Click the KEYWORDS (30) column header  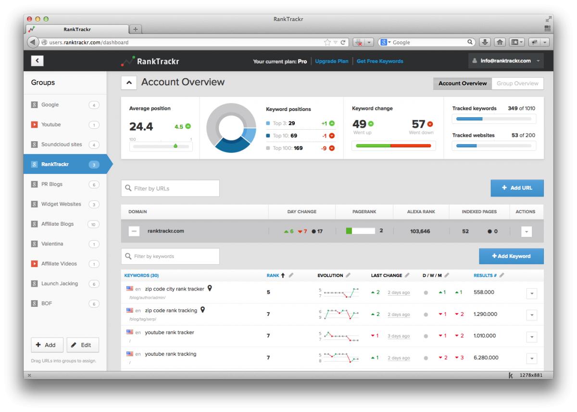point(141,276)
